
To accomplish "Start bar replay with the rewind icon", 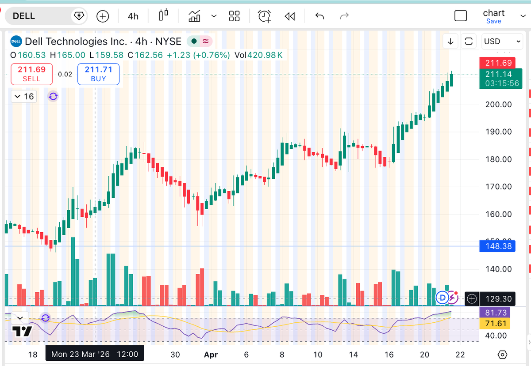I will [290, 16].
